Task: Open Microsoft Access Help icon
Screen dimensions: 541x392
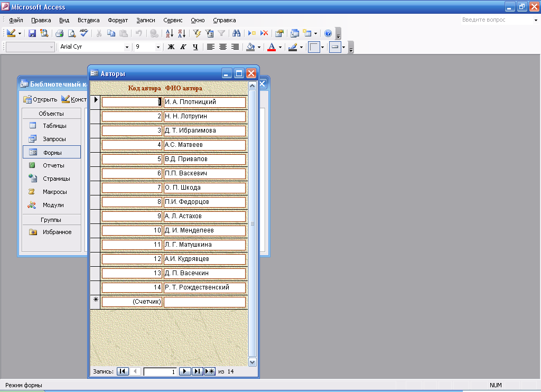Action: tap(328, 33)
